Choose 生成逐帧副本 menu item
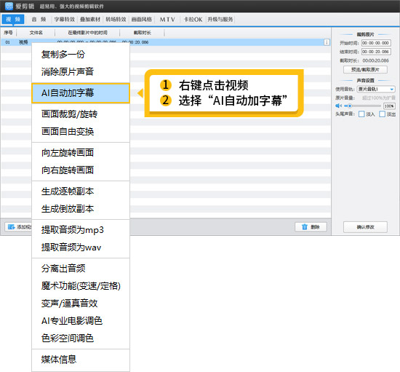400x372 pixels. click(x=81, y=191)
